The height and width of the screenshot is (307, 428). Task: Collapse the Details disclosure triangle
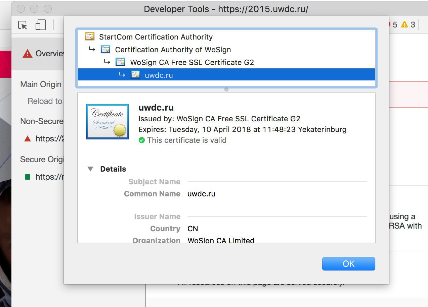[90, 169]
